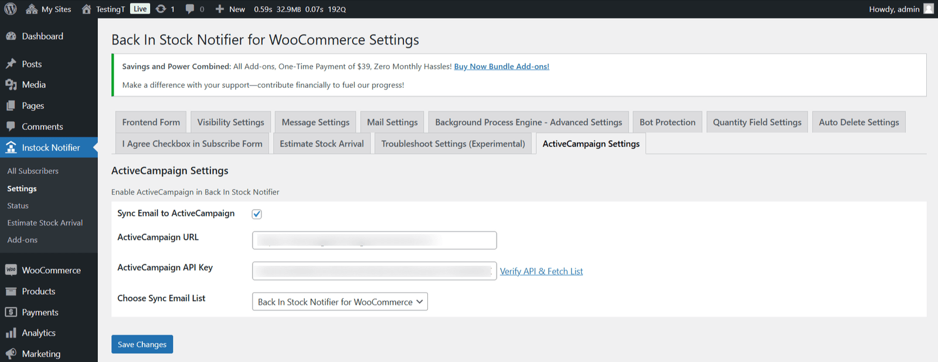938x362 pixels.
Task: Click the Marketing megaphone icon
Action: 11,354
